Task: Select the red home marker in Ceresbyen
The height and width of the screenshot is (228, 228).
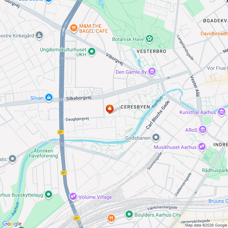Action: point(110,109)
